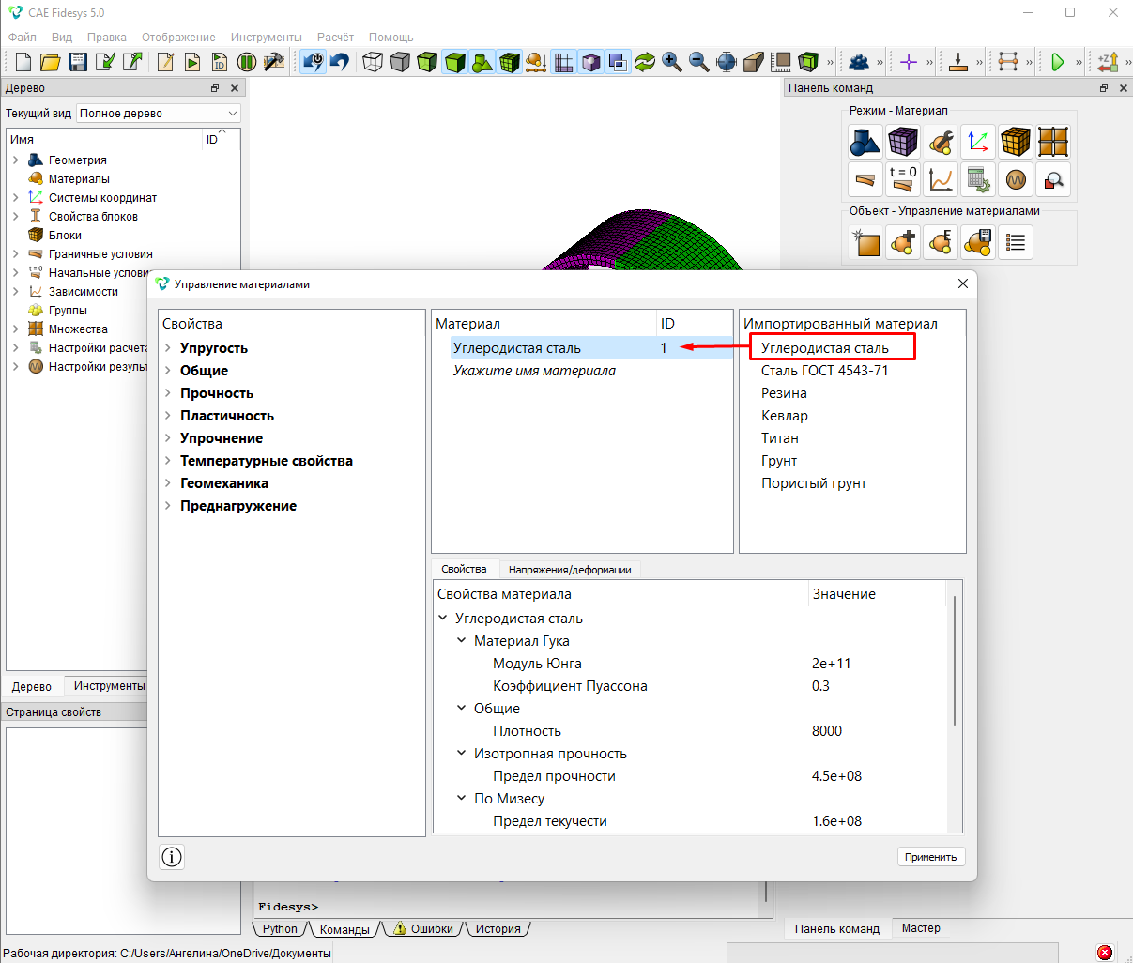The width and height of the screenshot is (1133, 963).
Task: Open the Текущий вид dropdown
Action: 159,114
